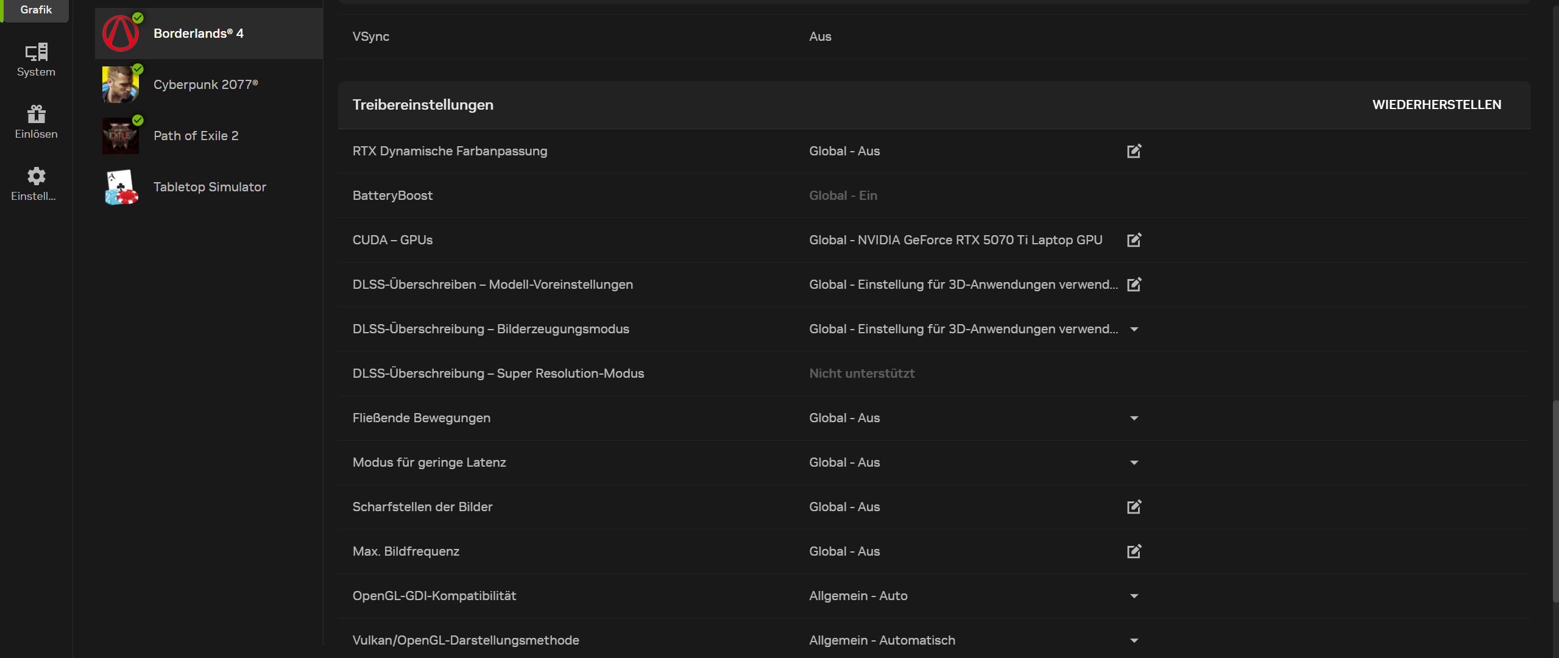
Task: Expand DLSS Bilderzeugungsmodus dropdown
Action: (x=1134, y=330)
